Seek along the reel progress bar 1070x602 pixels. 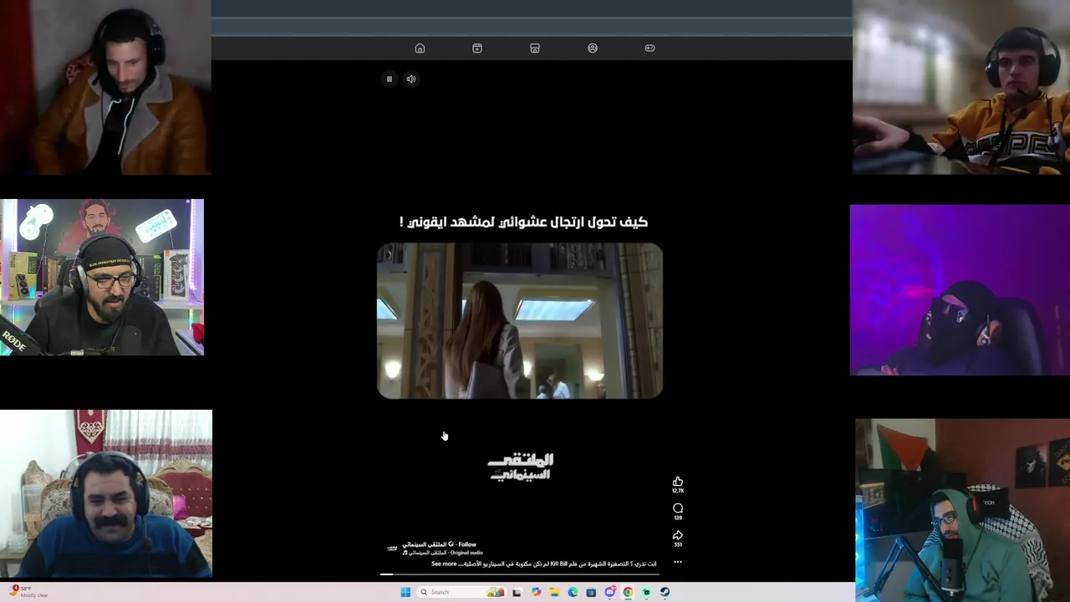pos(520,574)
